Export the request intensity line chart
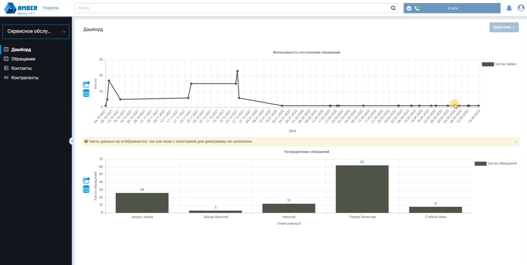527x265 pixels. tap(86, 84)
